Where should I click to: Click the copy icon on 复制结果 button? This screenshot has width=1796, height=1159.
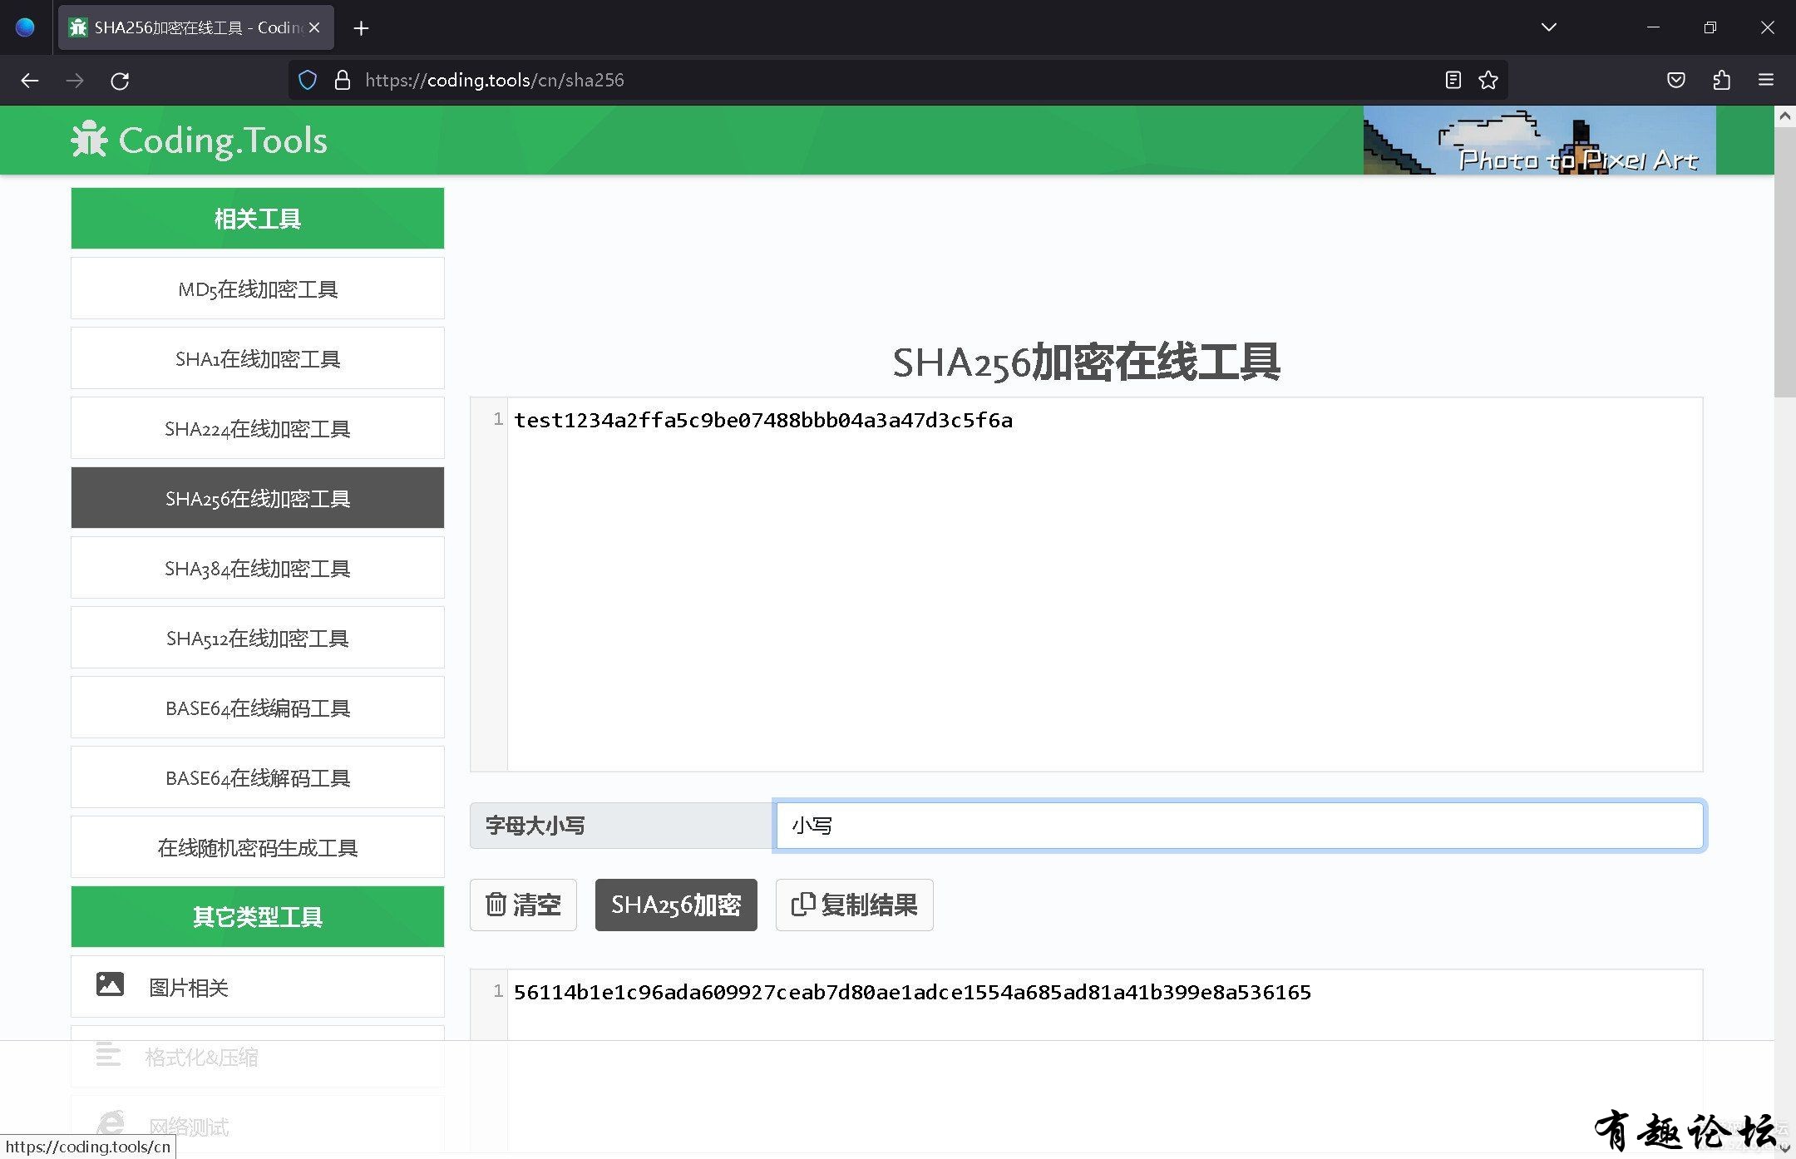tap(802, 904)
